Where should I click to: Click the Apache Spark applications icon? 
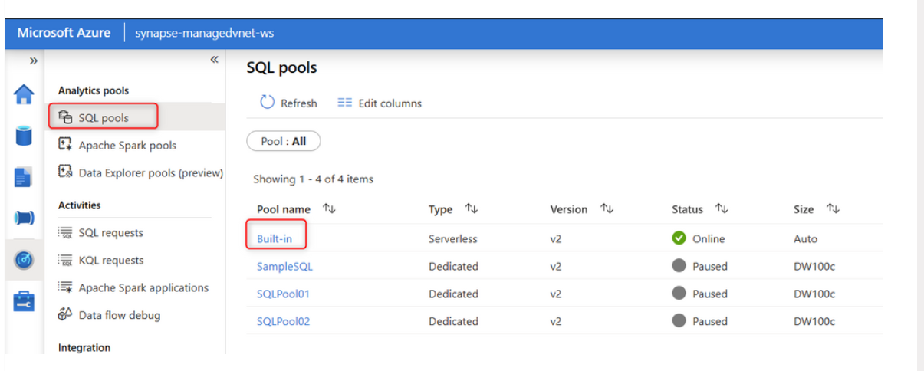[65, 287]
